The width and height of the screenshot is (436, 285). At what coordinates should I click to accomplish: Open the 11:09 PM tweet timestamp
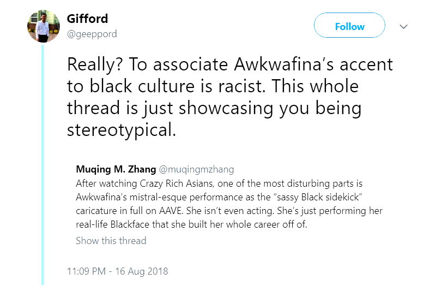tap(87, 271)
